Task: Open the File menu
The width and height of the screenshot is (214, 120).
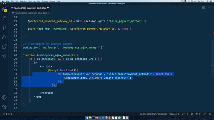Action: (12, 1)
